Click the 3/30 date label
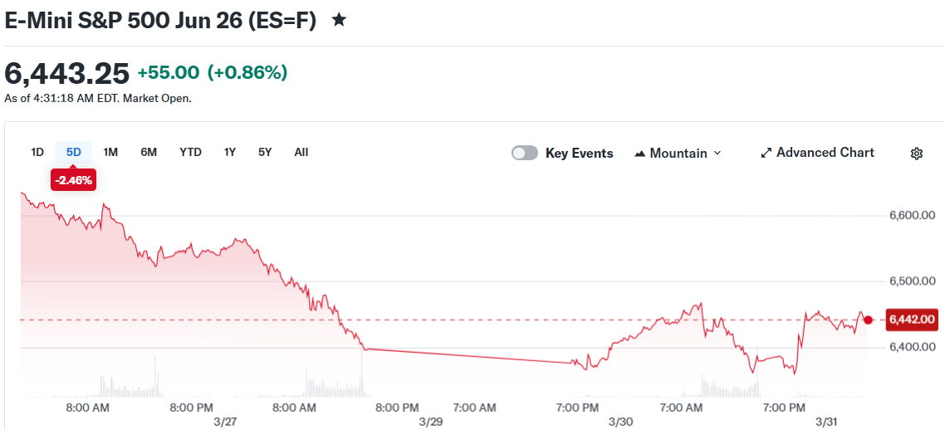The width and height of the screenshot is (945, 430). pos(621,422)
